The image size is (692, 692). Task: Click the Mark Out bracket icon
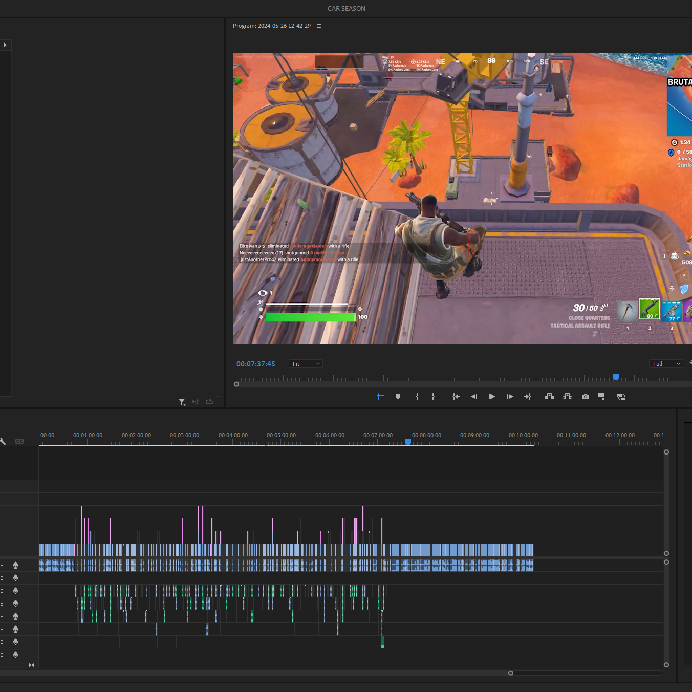tap(433, 397)
